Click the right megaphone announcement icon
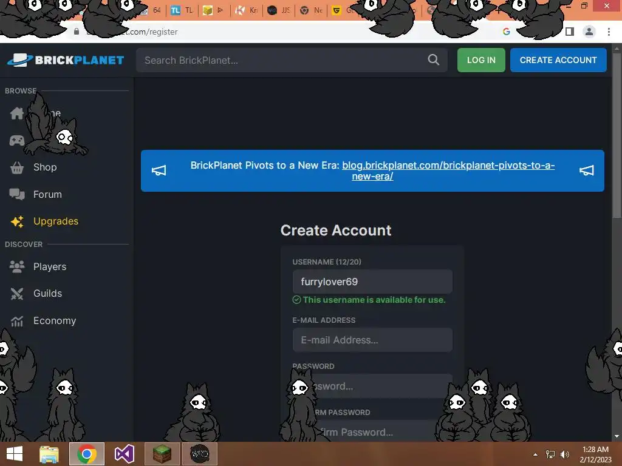622x466 pixels. pyautogui.click(x=586, y=171)
